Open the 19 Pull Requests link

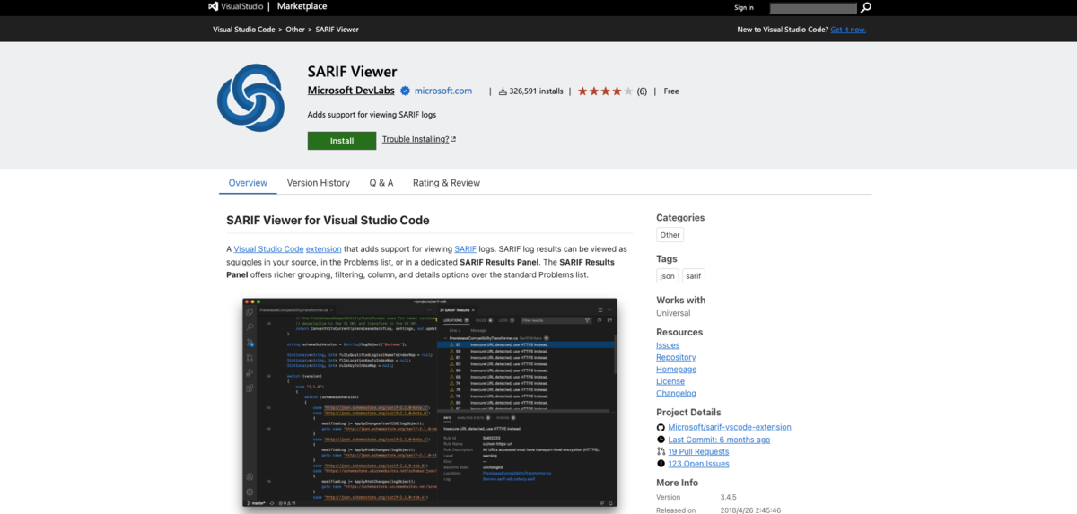[x=698, y=451]
